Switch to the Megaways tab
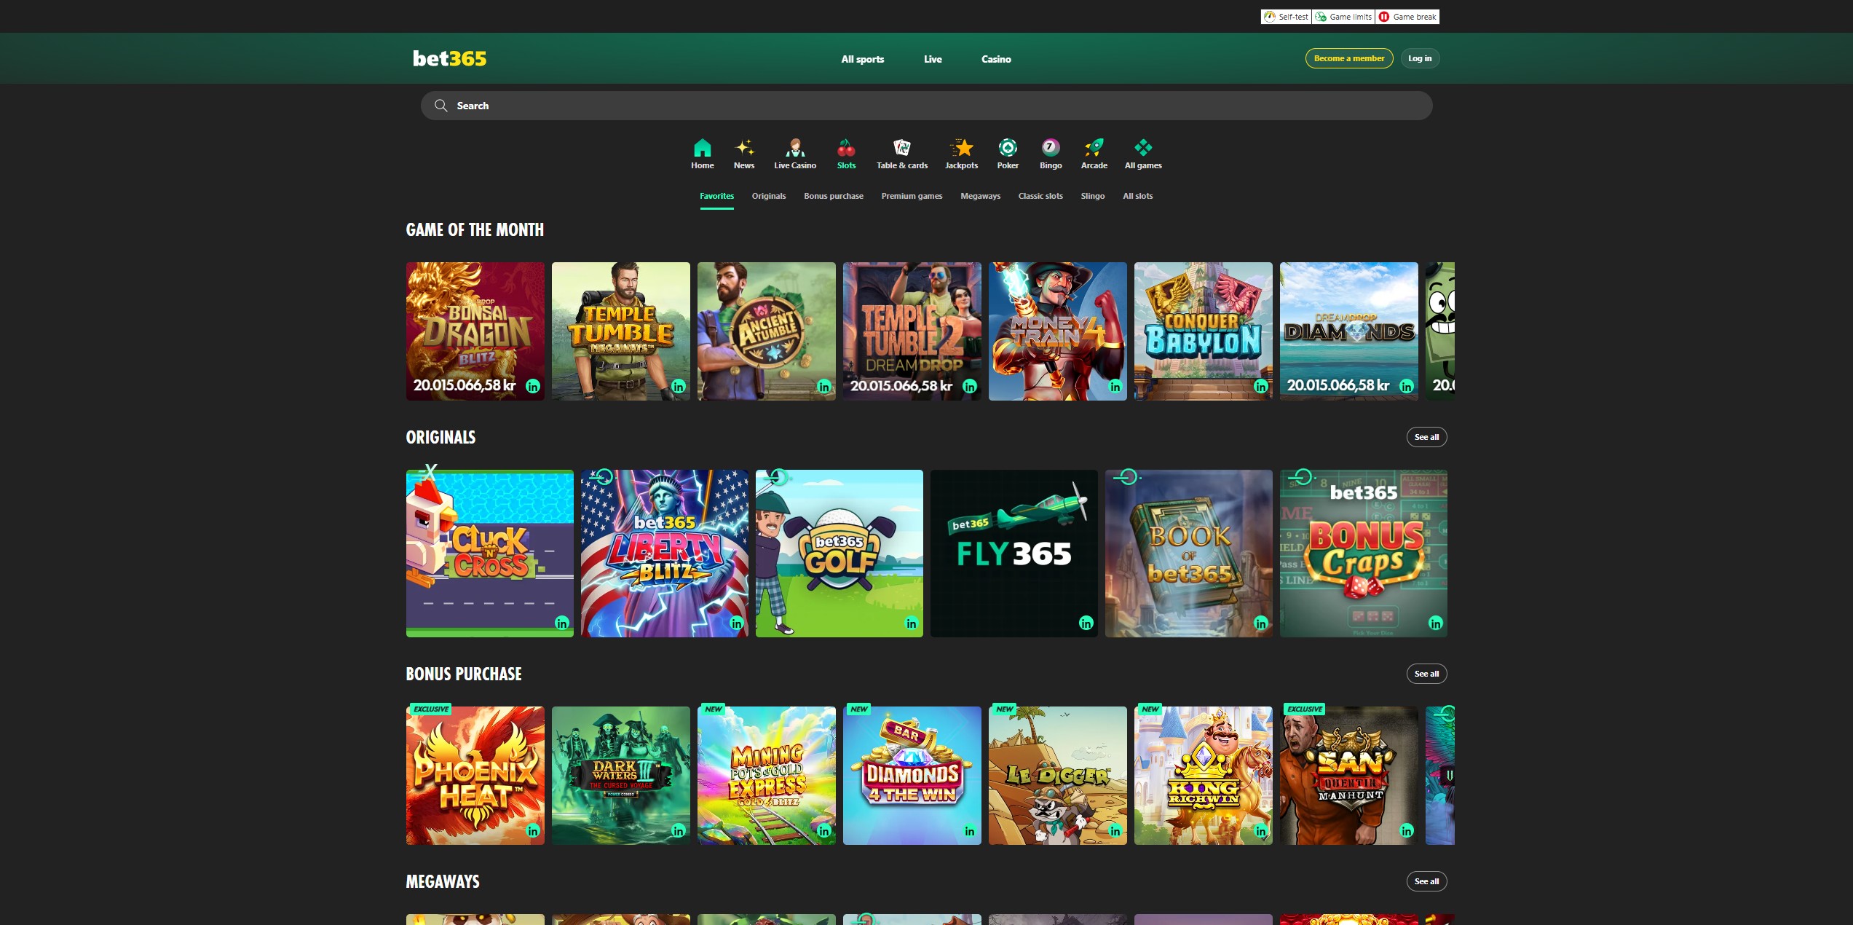Image resolution: width=1853 pixels, height=925 pixels. tap(980, 196)
